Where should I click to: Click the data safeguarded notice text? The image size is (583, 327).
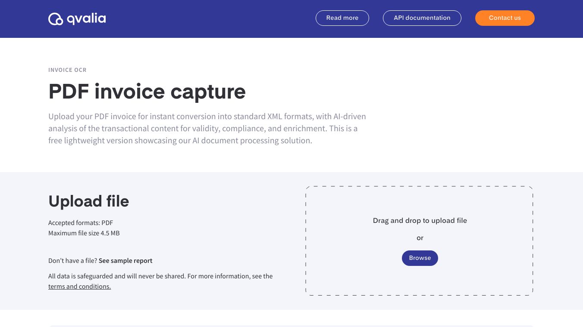160,276
